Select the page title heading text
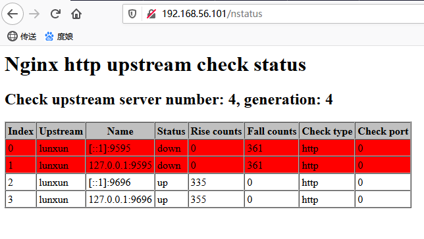The height and width of the screenshot is (239, 424). [x=155, y=65]
